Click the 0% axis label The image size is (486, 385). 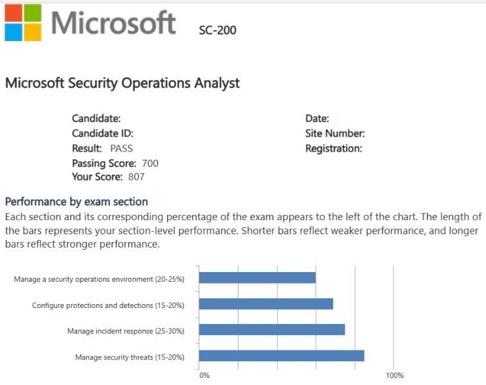(204, 375)
